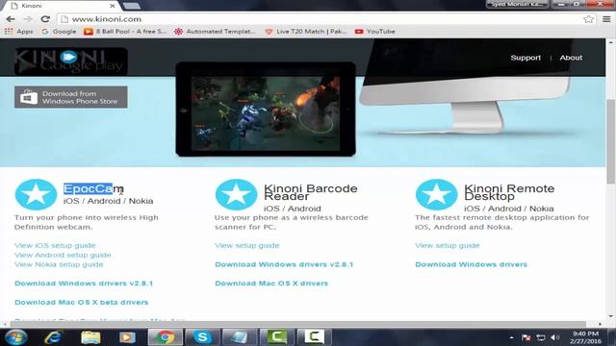The image size is (616, 346).
Task: Open View Nokia setup guide
Action: pyautogui.click(x=59, y=264)
